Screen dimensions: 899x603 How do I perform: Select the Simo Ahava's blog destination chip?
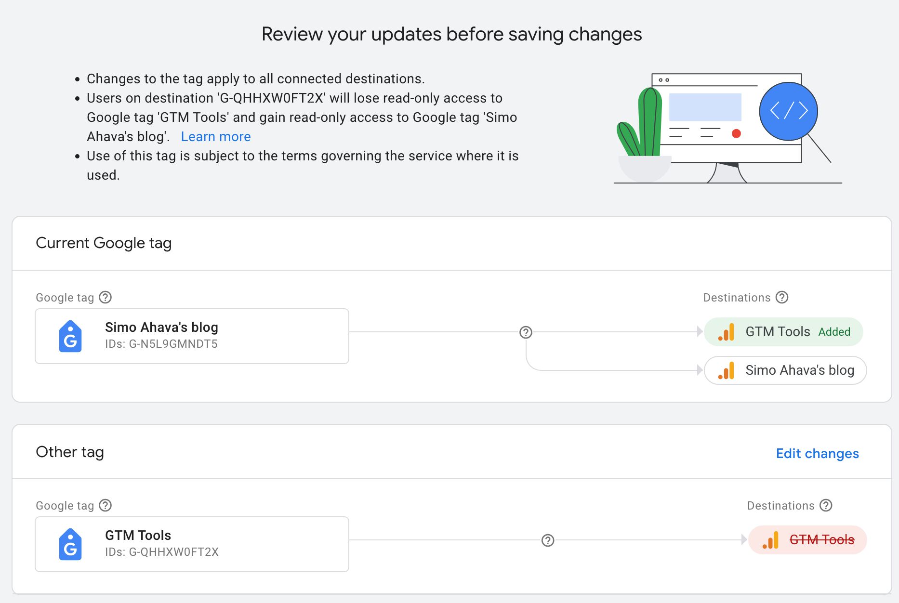click(x=785, y=370)
